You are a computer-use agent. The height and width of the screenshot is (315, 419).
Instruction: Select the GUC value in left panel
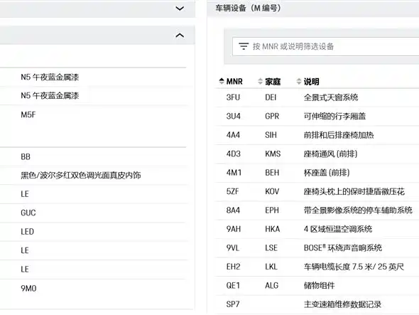(x=28, y=213)
